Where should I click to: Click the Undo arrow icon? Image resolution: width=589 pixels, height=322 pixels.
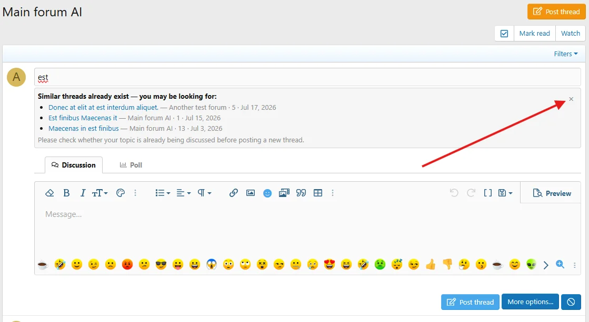coord(454,193)
